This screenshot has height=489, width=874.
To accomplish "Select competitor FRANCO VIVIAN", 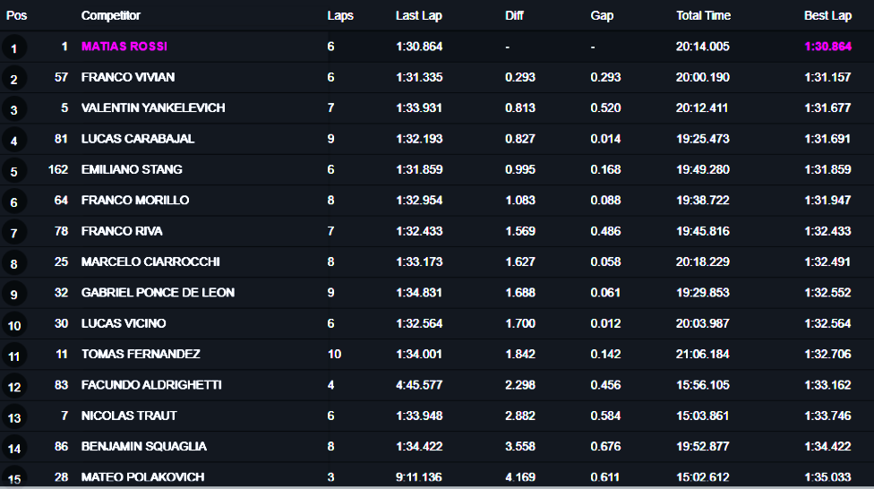I will tap(128, 77).
